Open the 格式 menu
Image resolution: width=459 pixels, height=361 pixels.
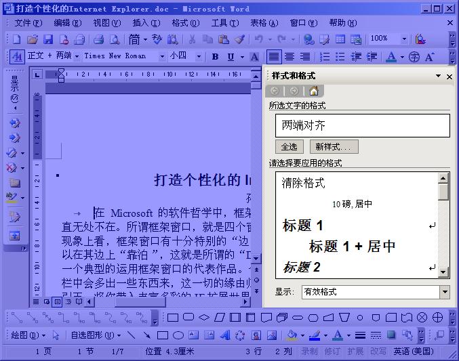pyautogui.click(x=184, y=23)
